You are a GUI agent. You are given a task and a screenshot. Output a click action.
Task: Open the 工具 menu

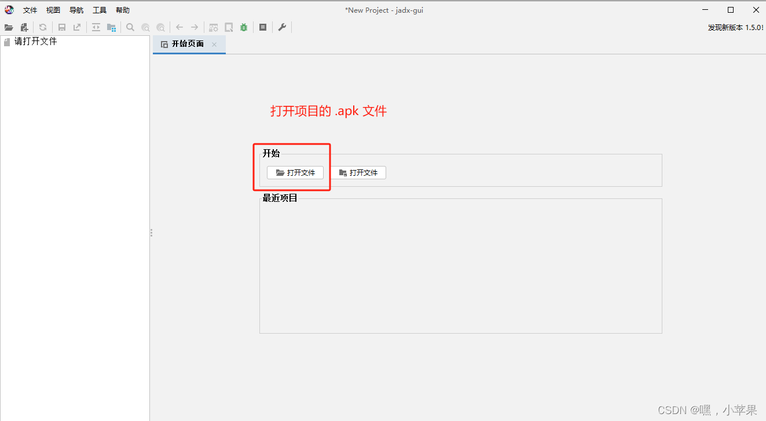[100, 10]
